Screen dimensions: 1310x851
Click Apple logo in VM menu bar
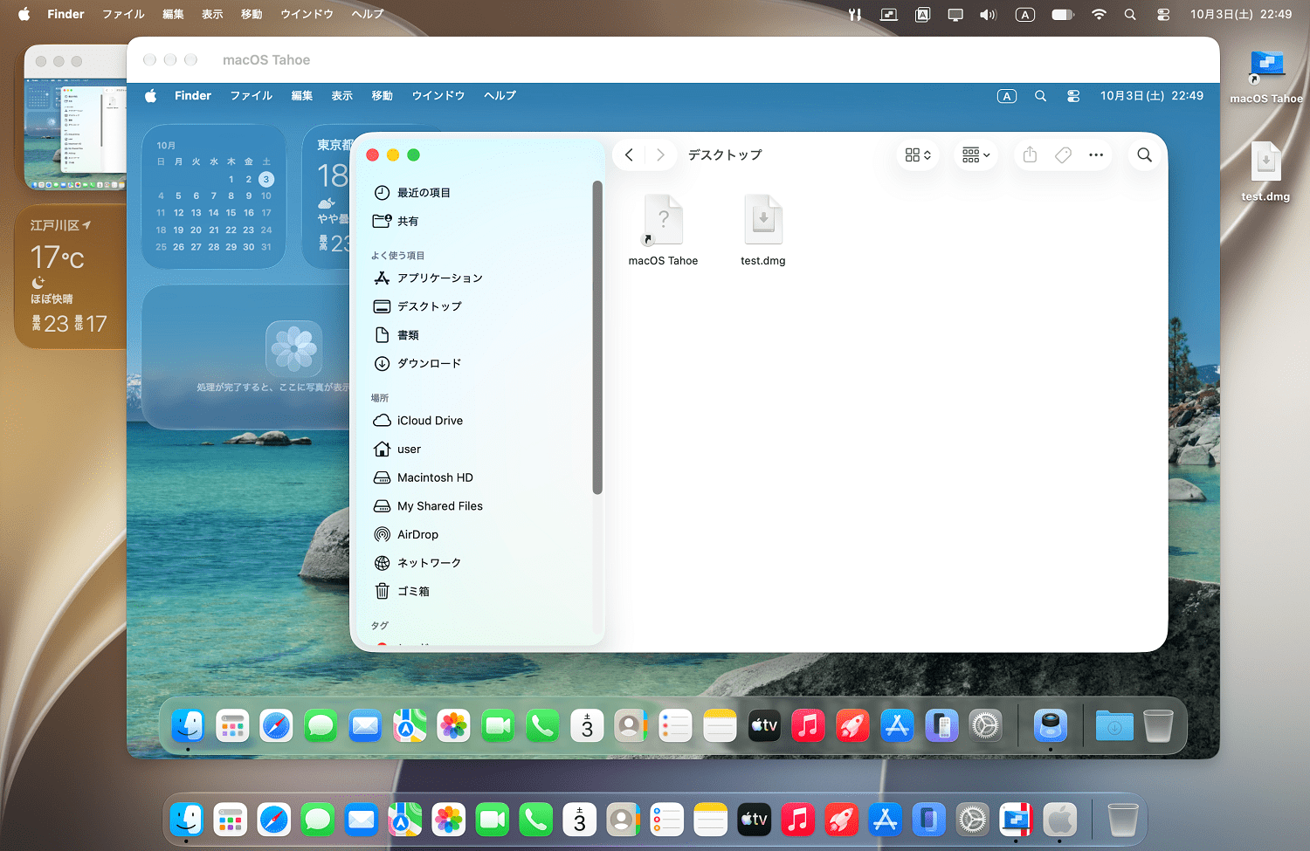coord(151,96)
